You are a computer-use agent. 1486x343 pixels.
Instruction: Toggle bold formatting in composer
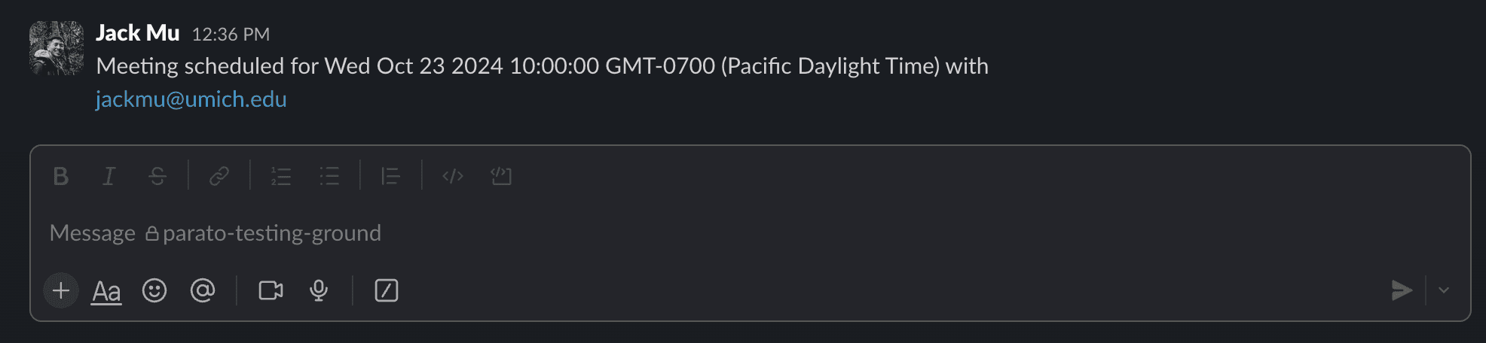[61, 176]
